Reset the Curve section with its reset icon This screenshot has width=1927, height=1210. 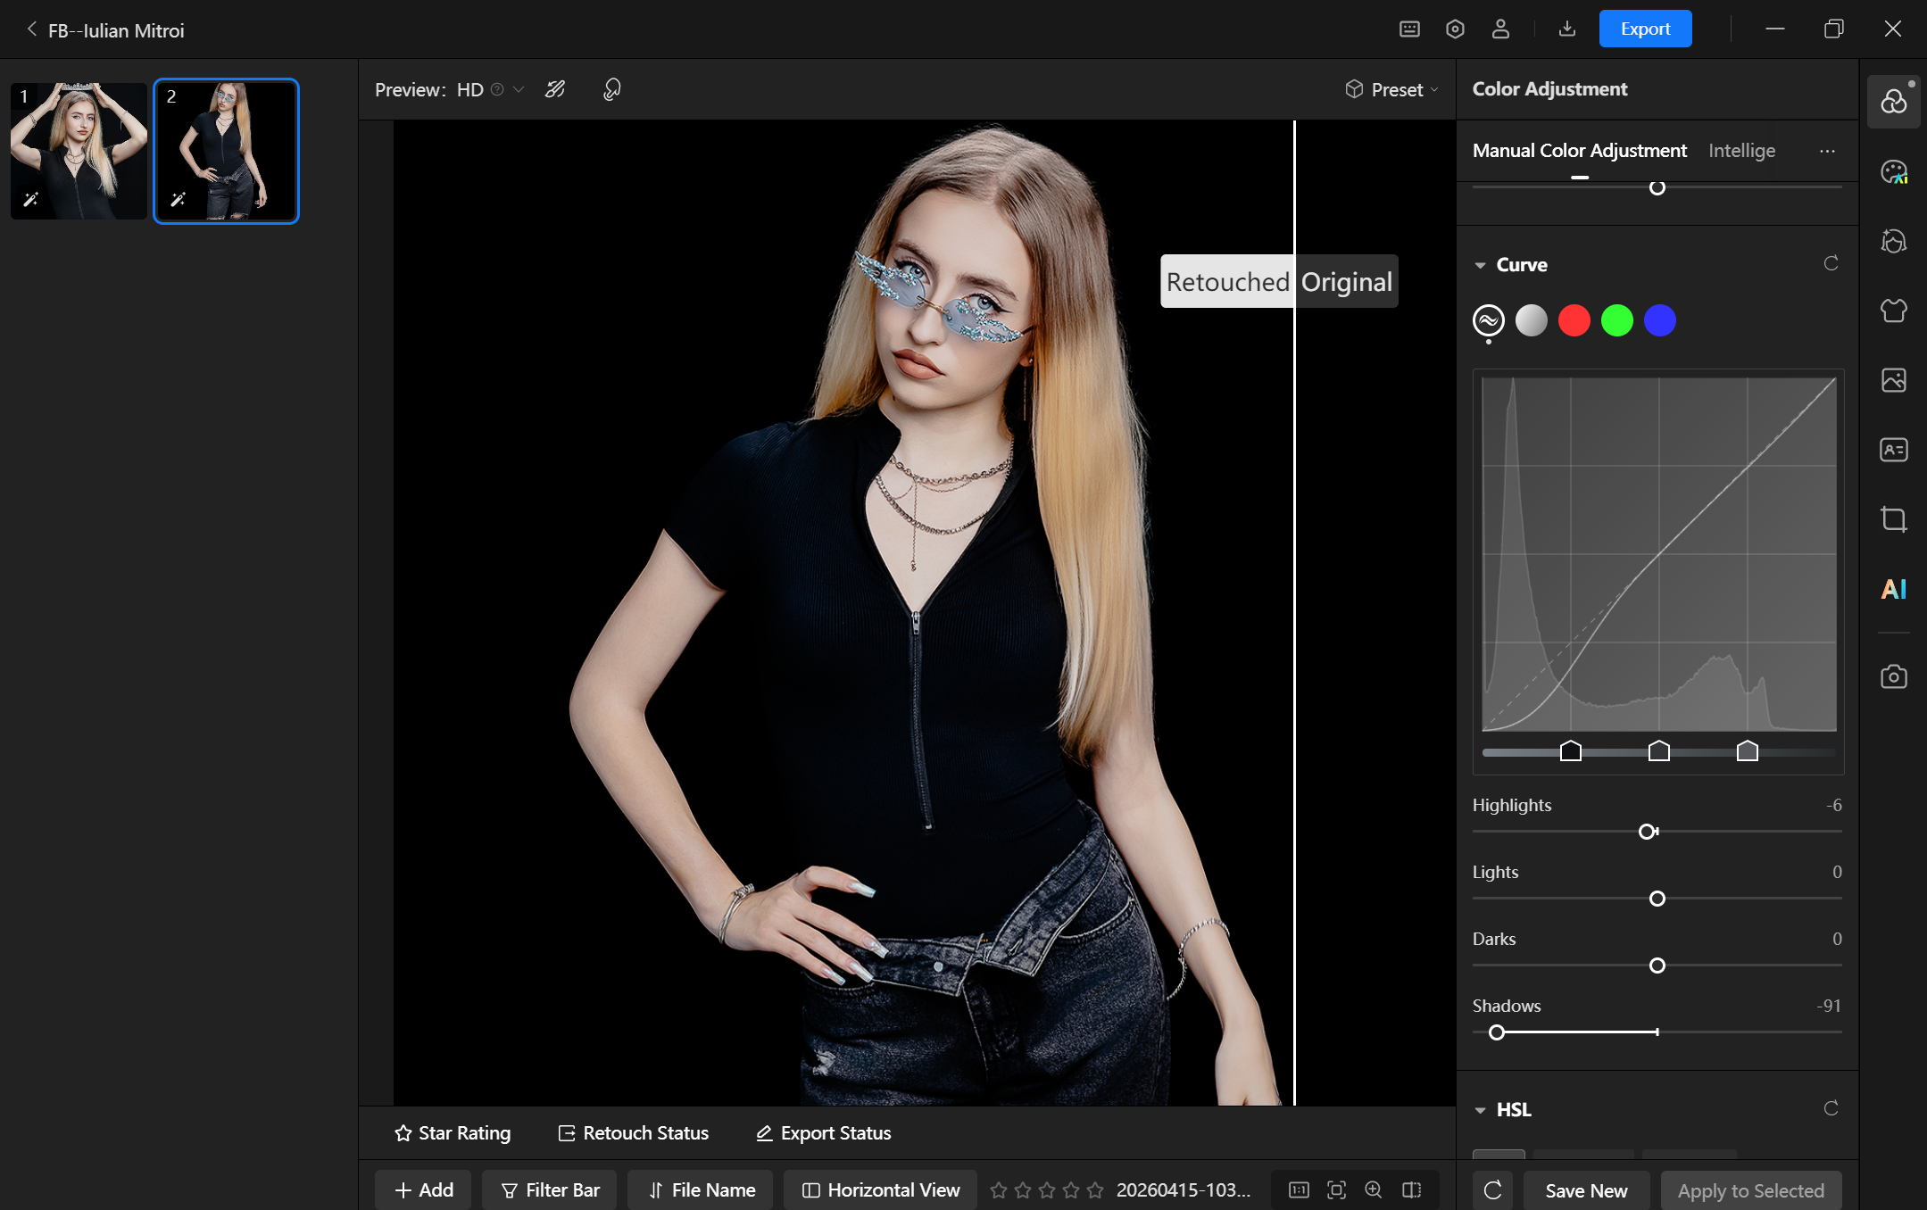[x=1831, y=264]
